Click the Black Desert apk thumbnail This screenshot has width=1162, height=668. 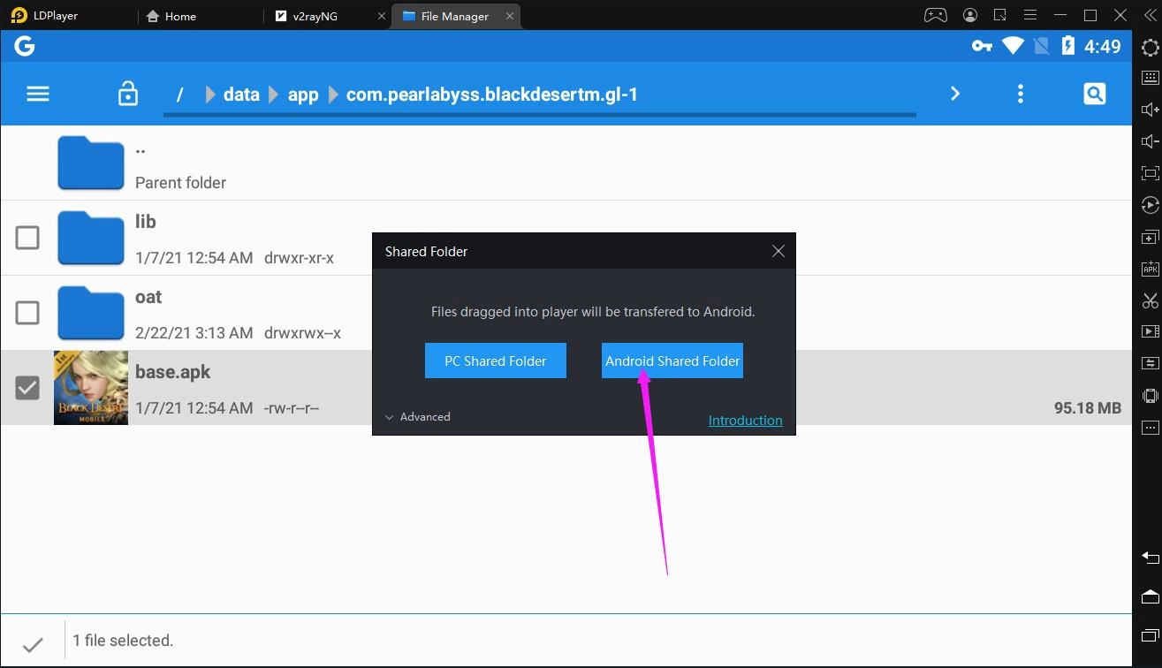point(90,387)
